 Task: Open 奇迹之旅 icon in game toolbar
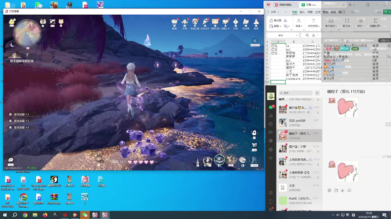click(x=195, y=22)
